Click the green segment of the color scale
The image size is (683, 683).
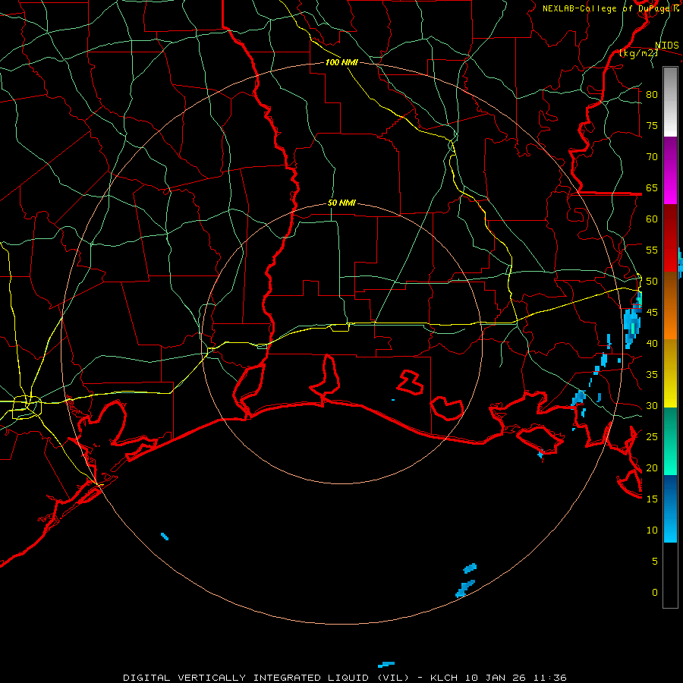tap(670, 441)
